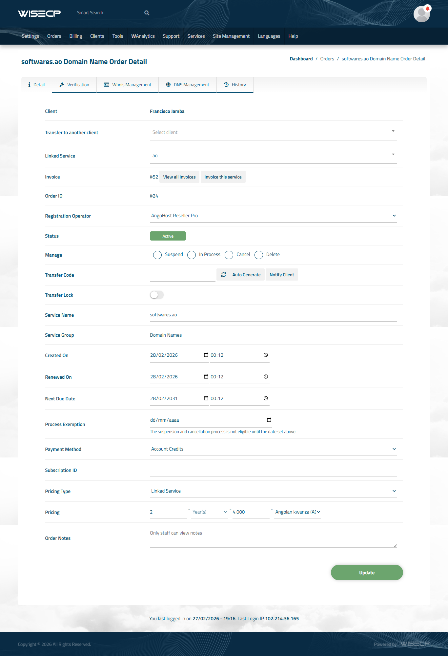Open clock picker for Created On time
Viewport: 448px width, 656px height.
(266, 355)
